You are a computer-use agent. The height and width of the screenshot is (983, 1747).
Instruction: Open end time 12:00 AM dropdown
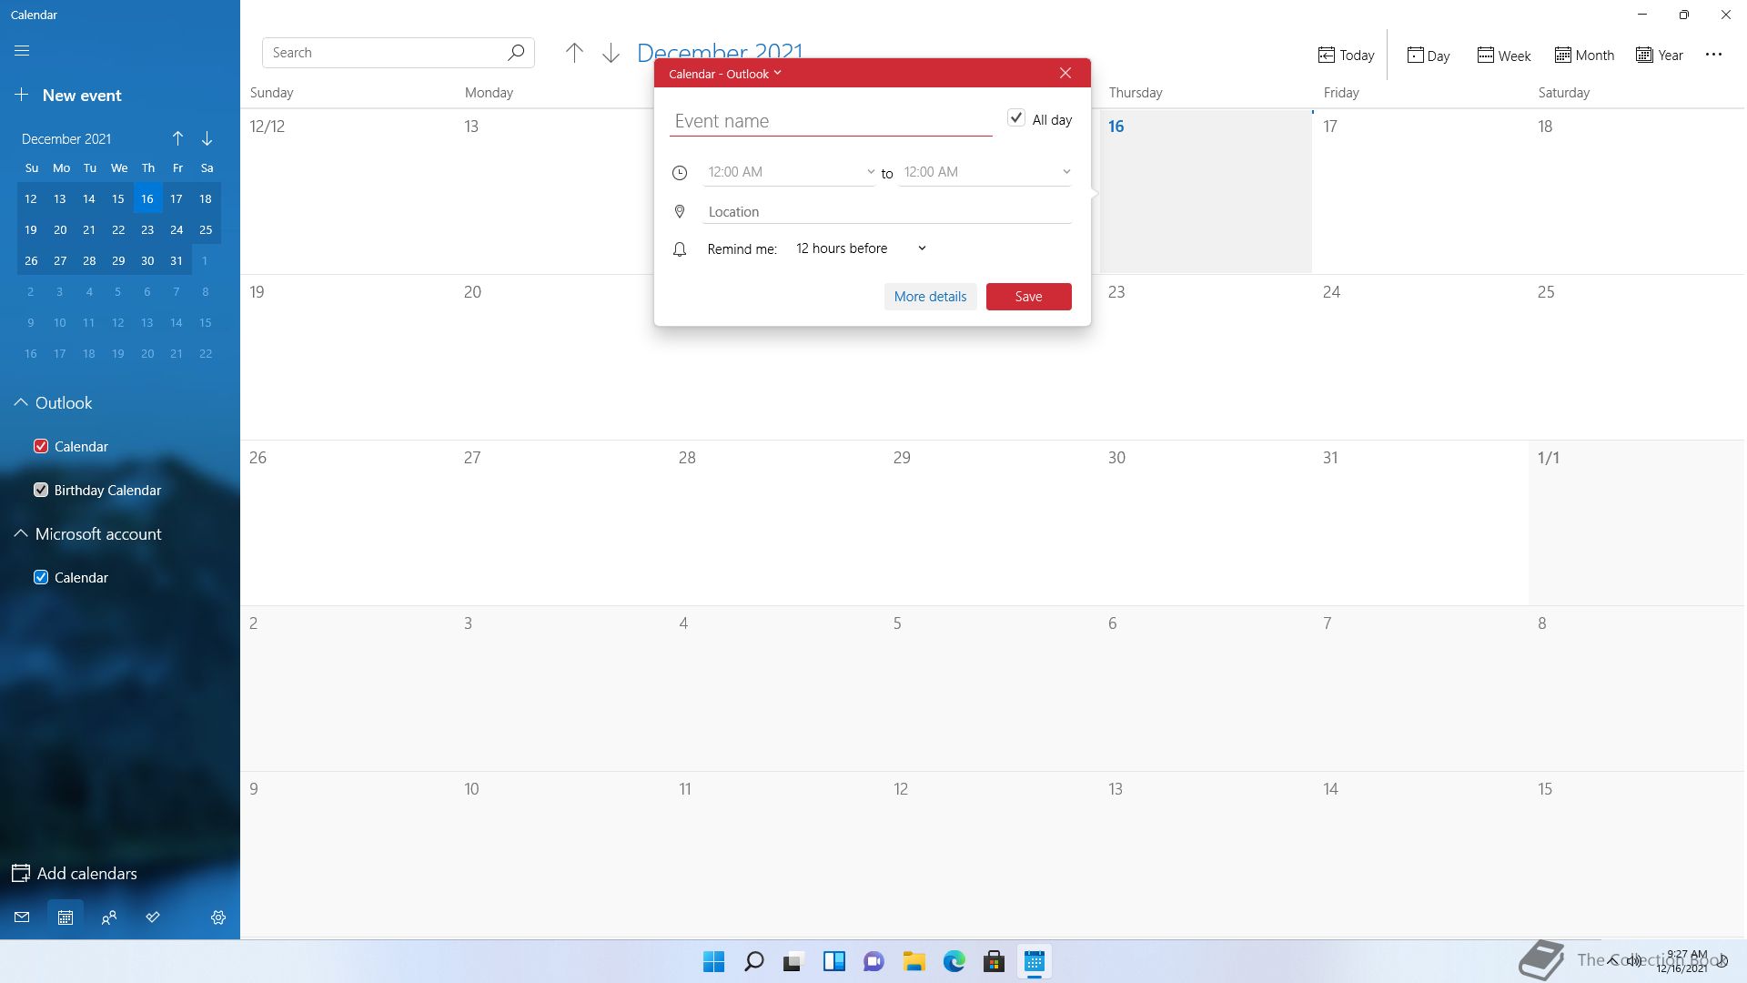(x=985, y=172)
